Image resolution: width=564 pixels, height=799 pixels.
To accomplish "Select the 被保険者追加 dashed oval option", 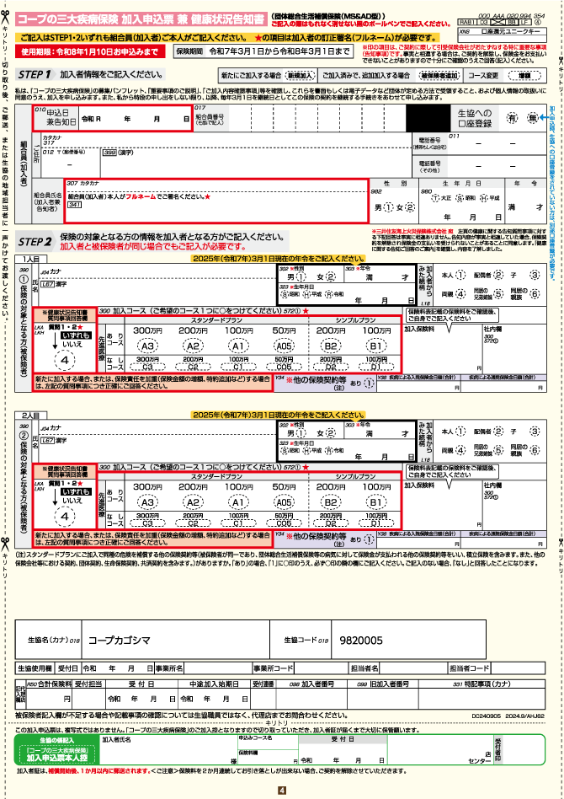I will click(x=439, y=75).
